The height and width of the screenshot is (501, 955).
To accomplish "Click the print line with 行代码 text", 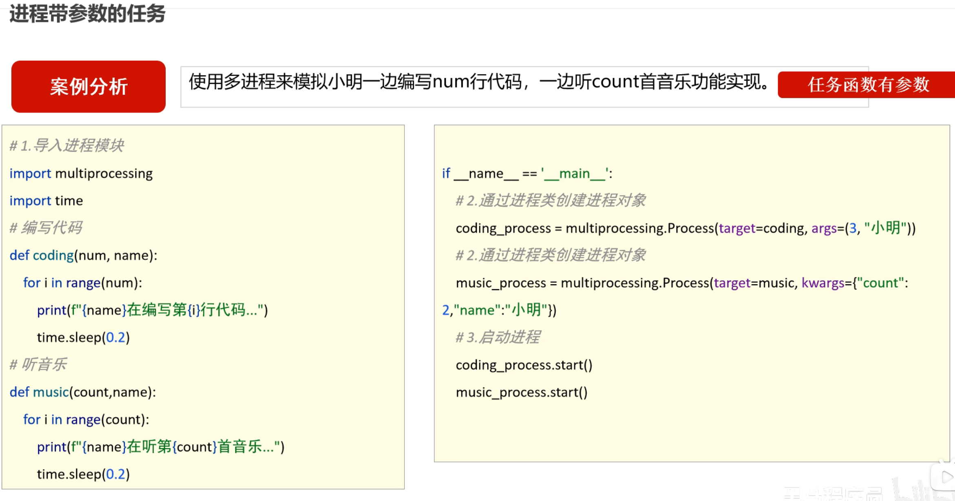I will click(x=152, y=310).
